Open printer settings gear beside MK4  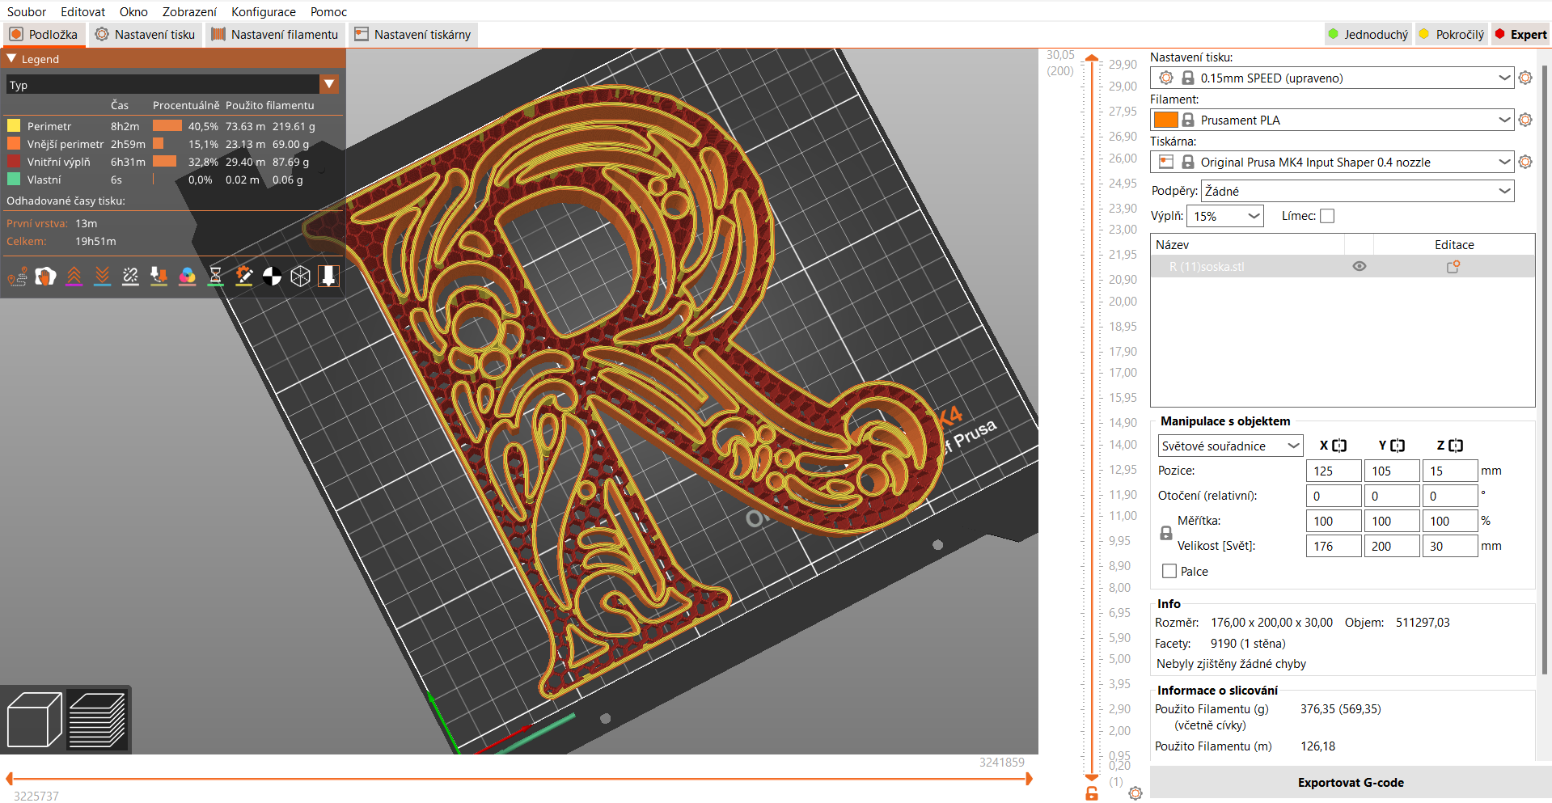click(x=1525, y=162)
